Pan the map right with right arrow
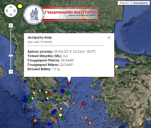Image resolution: width=151 pixels, height=128 pixels. click(15, 11)
